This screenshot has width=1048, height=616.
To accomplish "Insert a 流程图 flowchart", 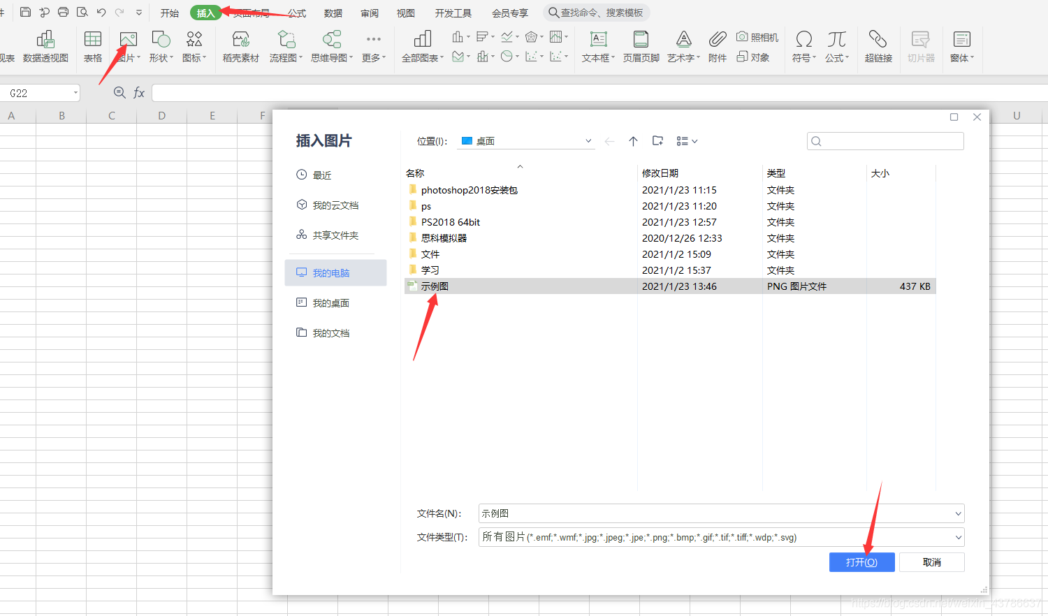I will [x=286, y=47].
